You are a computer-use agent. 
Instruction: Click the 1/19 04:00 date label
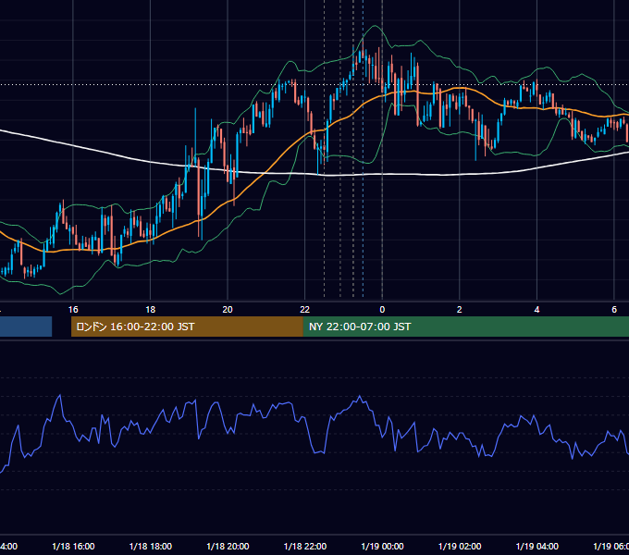click(537, 547)
